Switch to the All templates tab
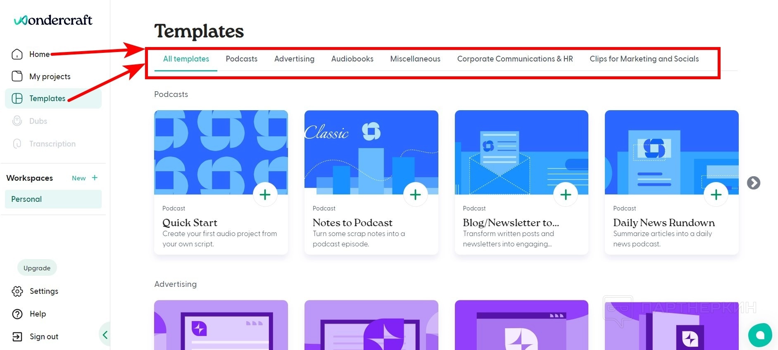 186,59
